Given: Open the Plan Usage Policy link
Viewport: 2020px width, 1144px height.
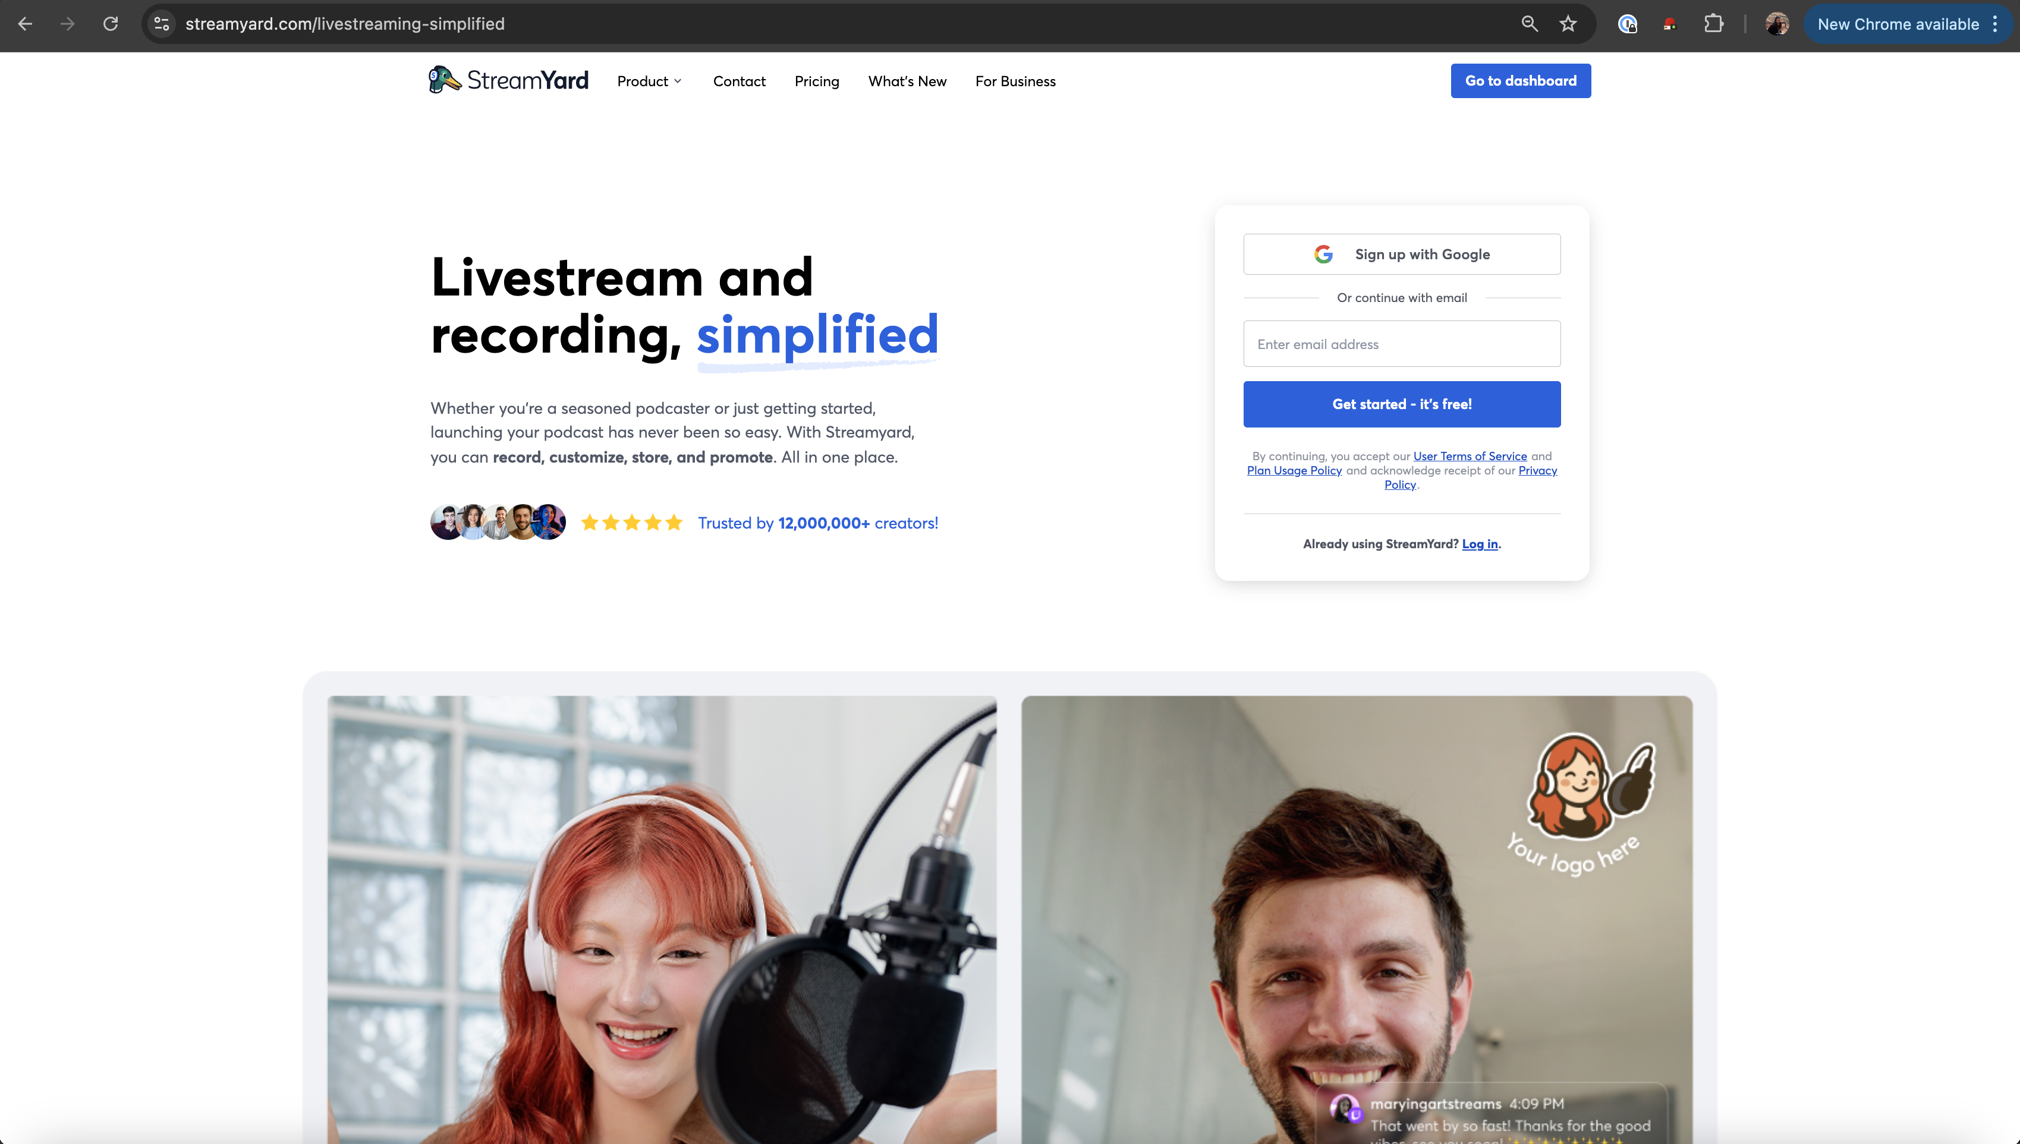Looking at the screenshot, I should point(1294,470).
